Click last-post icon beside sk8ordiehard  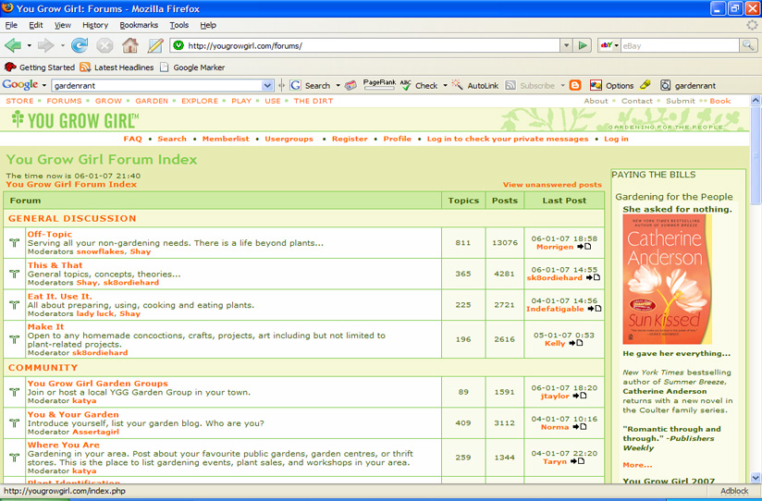tap(593, 277)
